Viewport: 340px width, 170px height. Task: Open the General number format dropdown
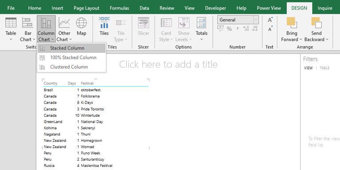(x=256, y=20)
